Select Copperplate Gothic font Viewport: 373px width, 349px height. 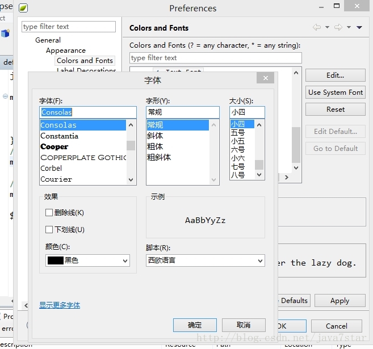(x=83, y=158)
